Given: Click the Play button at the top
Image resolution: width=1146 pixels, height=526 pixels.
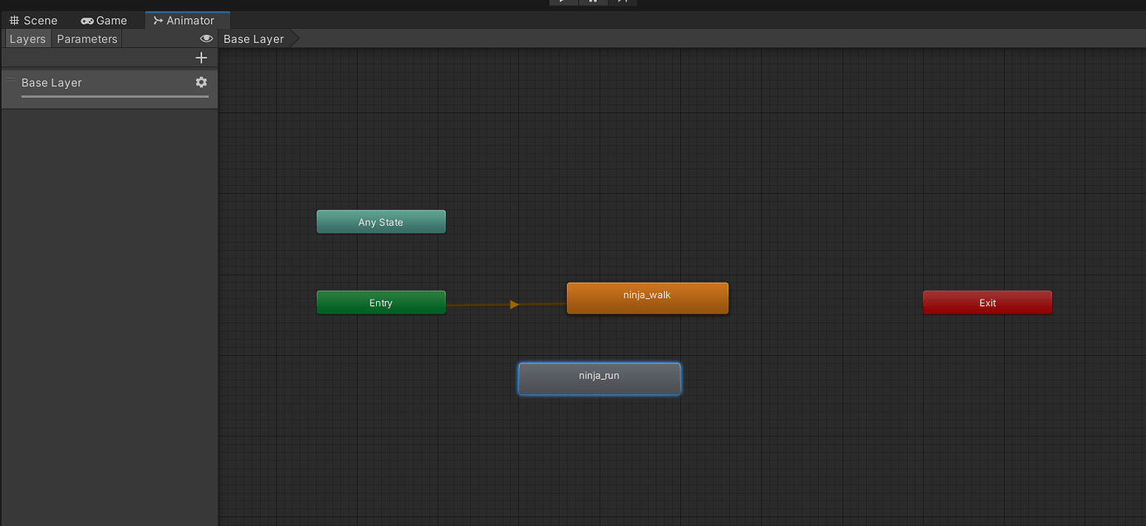Looking at the screenshot, I should (x=563, y=2).
